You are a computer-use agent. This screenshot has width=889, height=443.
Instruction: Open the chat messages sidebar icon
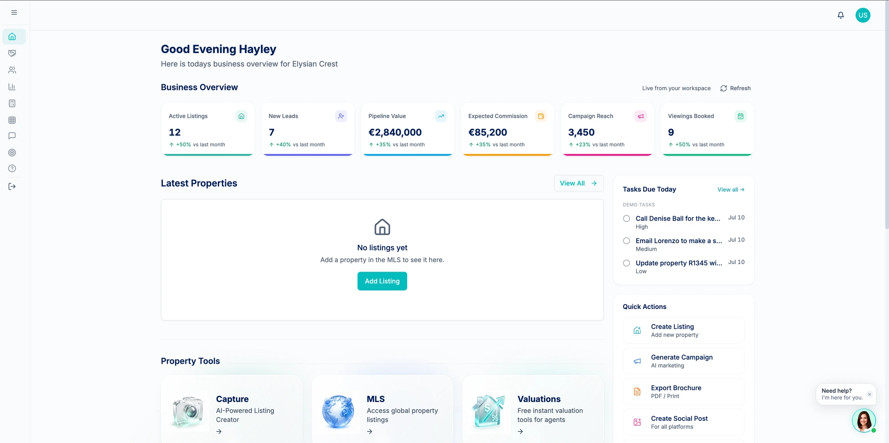[x=12, y=136]
